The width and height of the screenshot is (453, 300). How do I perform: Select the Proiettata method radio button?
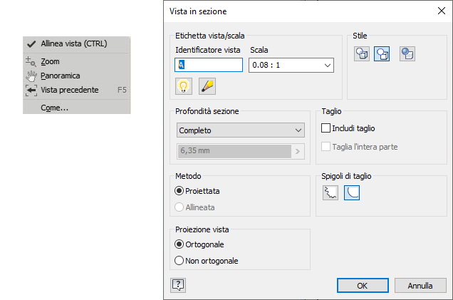pyautogui.click(x=179, y=191)
